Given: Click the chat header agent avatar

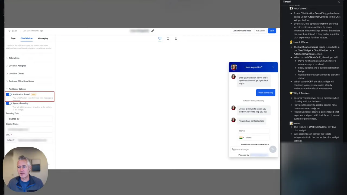Looking at the screenshot, I should [x=234, y=67].
